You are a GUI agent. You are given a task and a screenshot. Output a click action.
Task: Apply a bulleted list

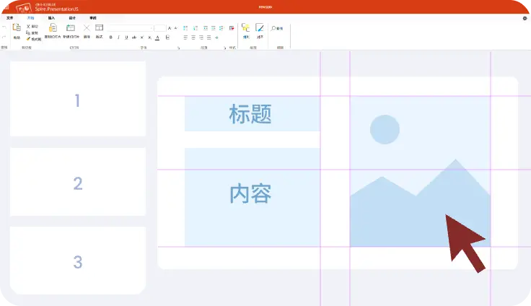click(185, 28)
